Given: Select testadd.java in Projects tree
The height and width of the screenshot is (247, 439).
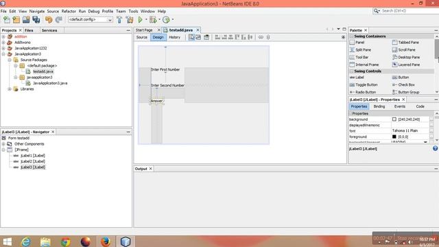Looking at the screenshot, I should pos(43,71).
